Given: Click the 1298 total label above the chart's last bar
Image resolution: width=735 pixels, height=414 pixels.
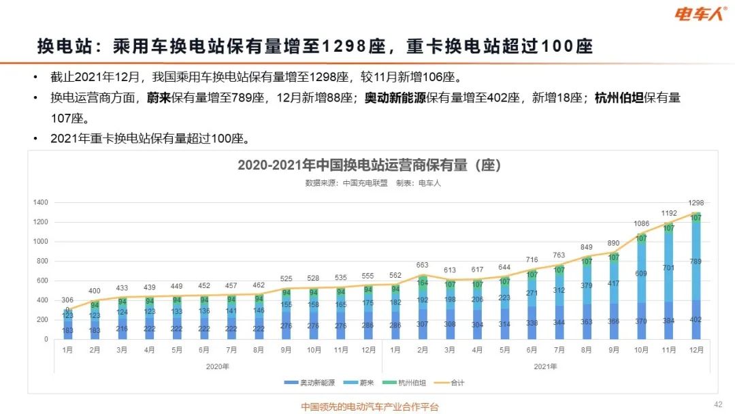Looking at the screenshot, I should [696, 203].
